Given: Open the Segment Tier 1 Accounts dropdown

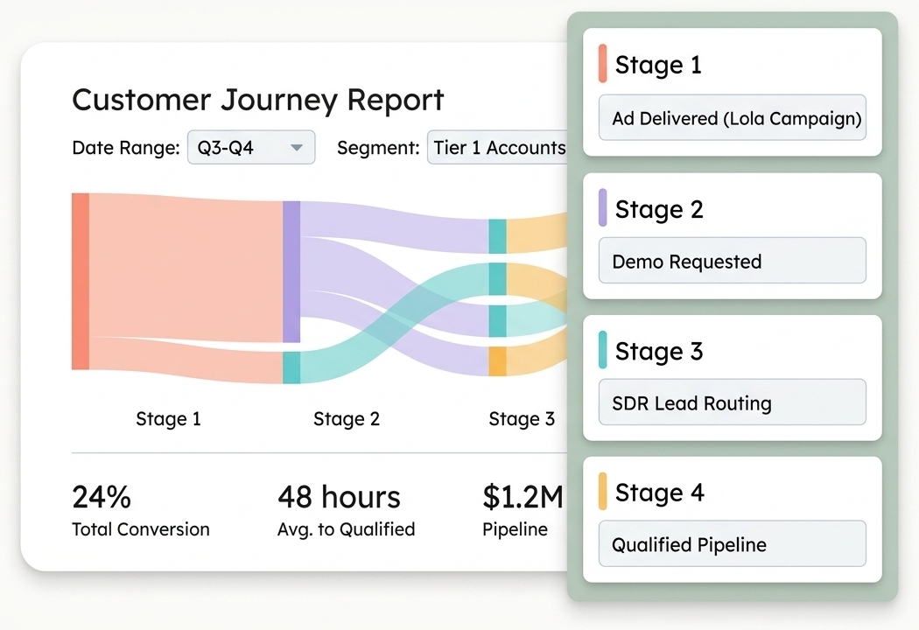Looking at the screenshot, I should click(498, 147).
